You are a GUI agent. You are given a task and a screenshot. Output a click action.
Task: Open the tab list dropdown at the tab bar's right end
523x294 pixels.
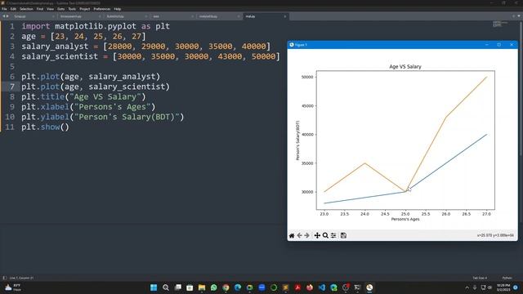pos(519,16)
